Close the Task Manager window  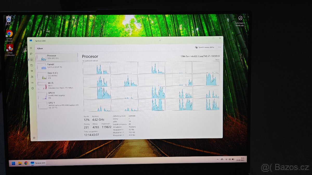[x=220, y=38]
